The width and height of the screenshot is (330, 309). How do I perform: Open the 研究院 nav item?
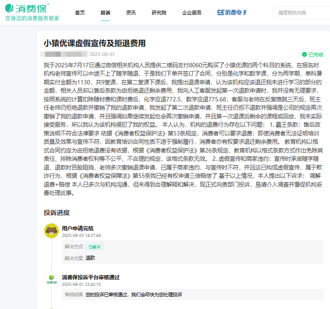tap(159, 13)
